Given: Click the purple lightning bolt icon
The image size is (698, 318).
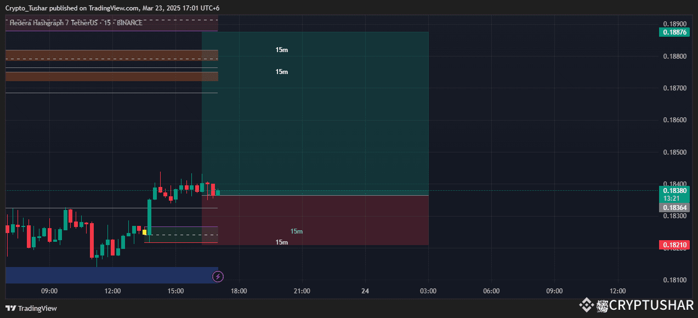Looking at the screenshot, I should pos(218,276).
